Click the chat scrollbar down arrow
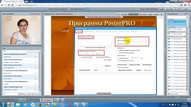Screen dimensions: 191x107 pos(40,91)
